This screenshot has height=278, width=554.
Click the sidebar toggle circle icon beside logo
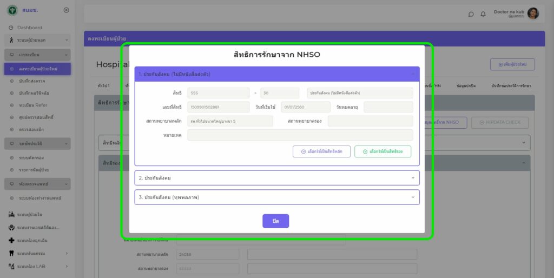66,10
